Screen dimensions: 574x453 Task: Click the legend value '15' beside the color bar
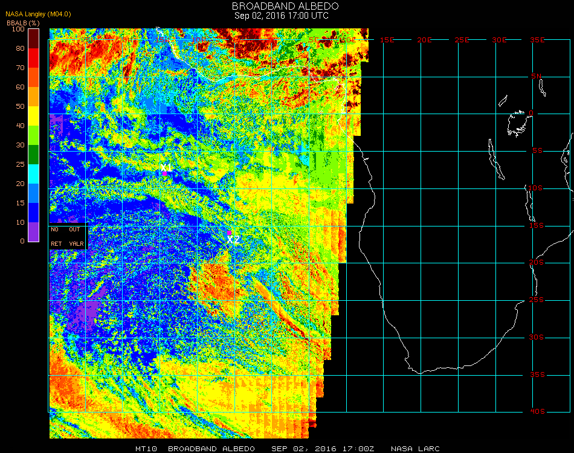20,203
